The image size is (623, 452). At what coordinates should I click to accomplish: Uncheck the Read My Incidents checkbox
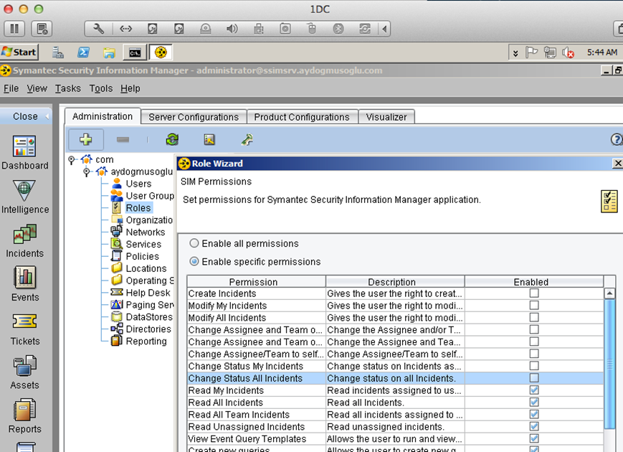pyautogui.click(x=534, y=390)
